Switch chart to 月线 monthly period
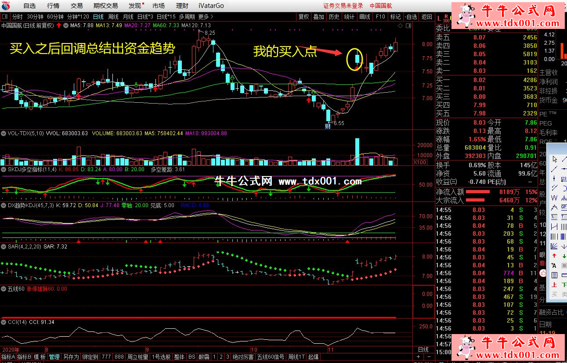Screen dimensions: 567x363 pyautogui.click(x=128, y=17)
